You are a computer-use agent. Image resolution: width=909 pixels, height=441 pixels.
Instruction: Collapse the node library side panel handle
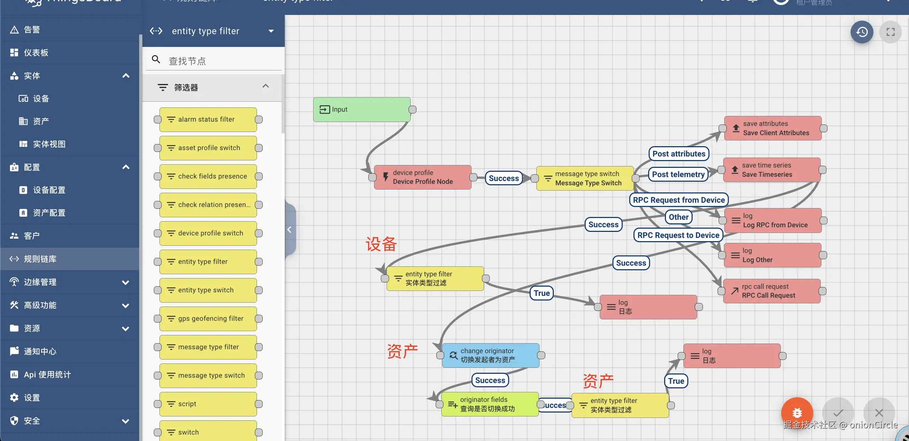290,230
